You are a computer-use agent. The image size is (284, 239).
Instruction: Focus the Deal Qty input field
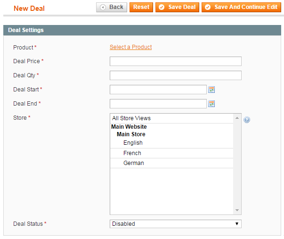(x=176, y=75)
